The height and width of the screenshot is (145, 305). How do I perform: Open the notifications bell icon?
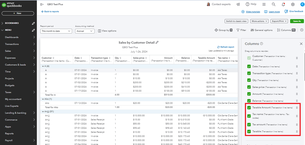(283, 4)
